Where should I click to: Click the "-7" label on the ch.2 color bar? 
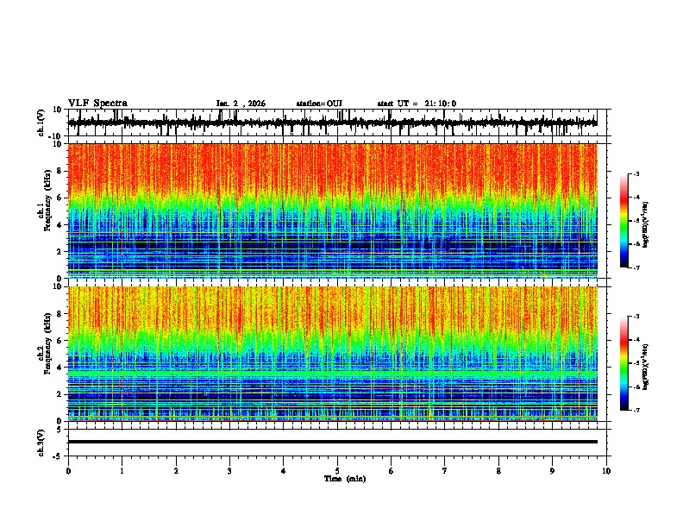coord(636,410)
